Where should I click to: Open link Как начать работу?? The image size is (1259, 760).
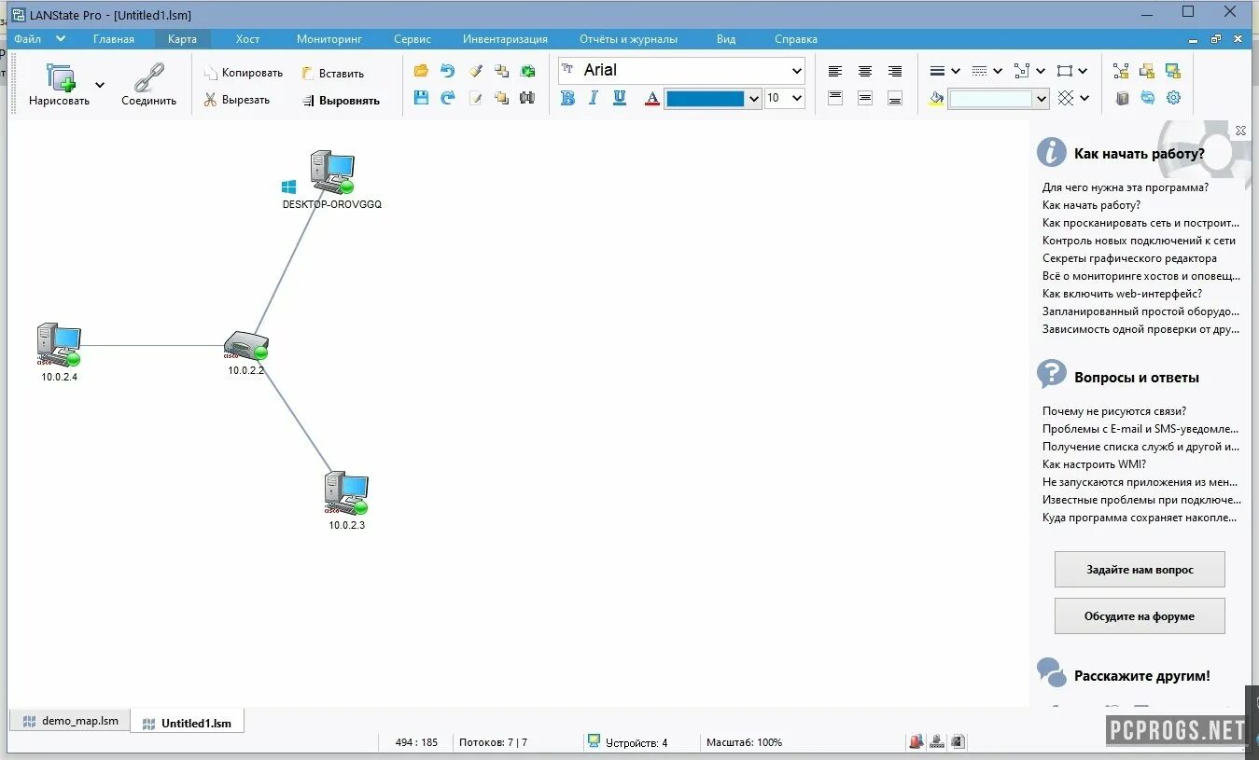tap(1091, 205)
